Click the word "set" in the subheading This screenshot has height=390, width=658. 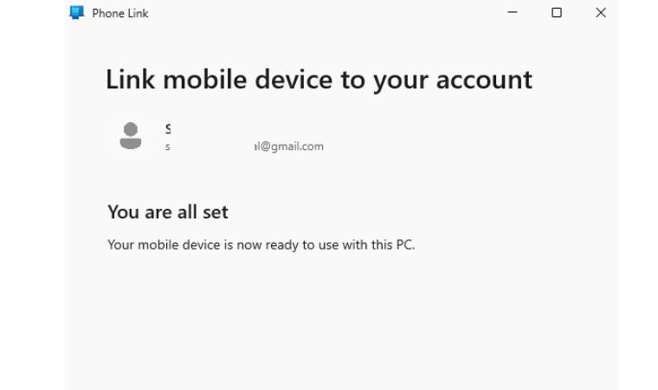coord(216,212)
